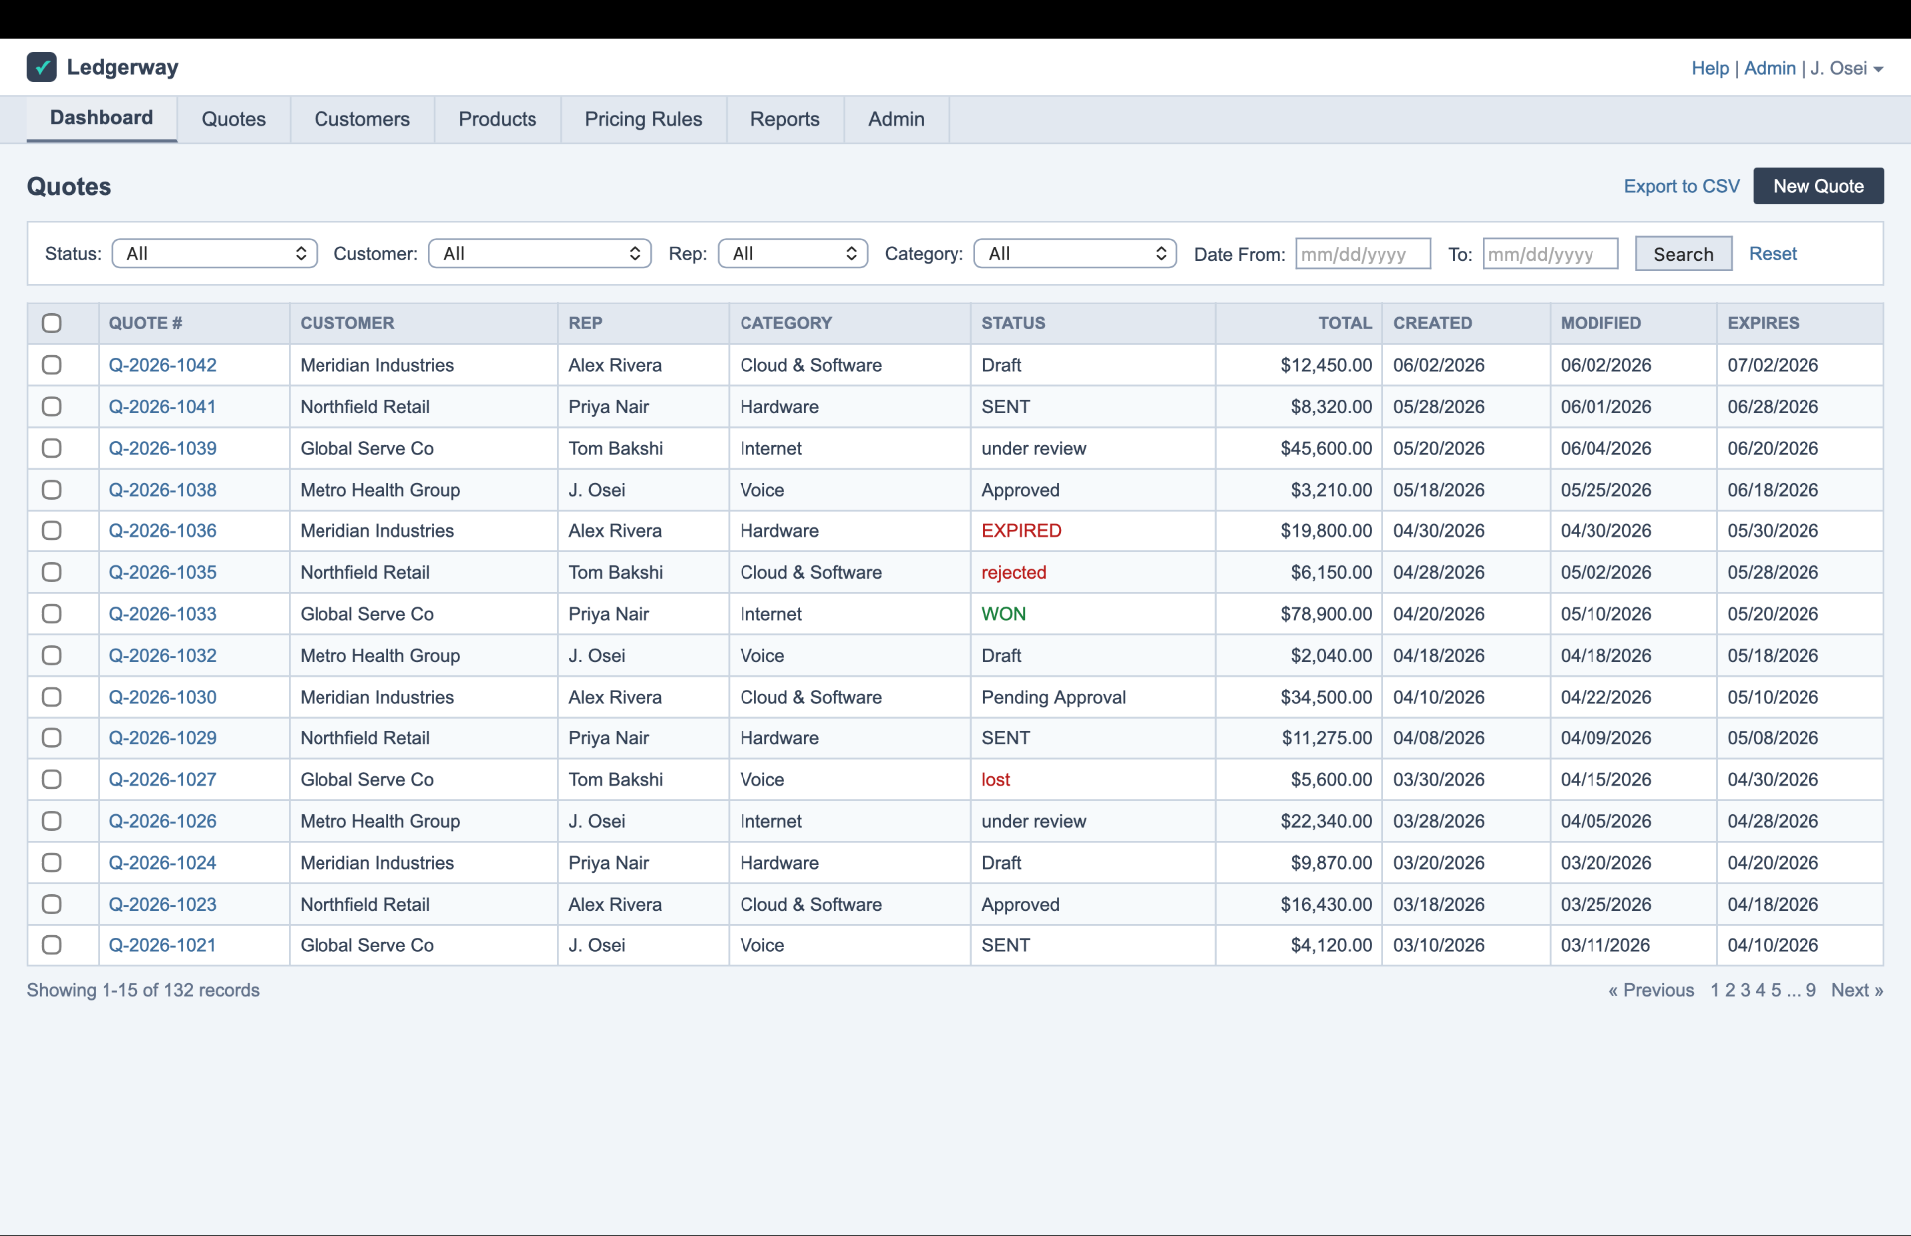
Task: Focus the To date input field
Action: tap(1551, 254)
